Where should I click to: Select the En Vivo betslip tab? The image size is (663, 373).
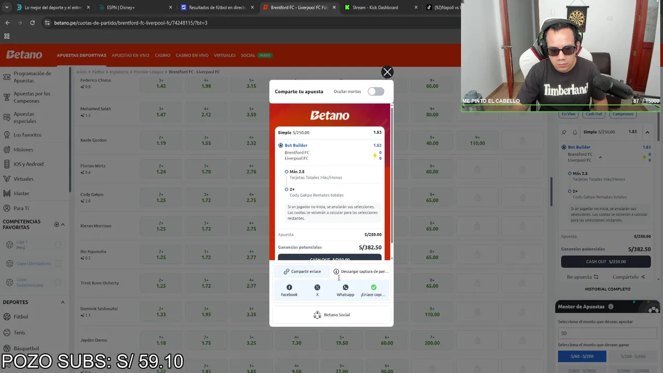point(568,114)
